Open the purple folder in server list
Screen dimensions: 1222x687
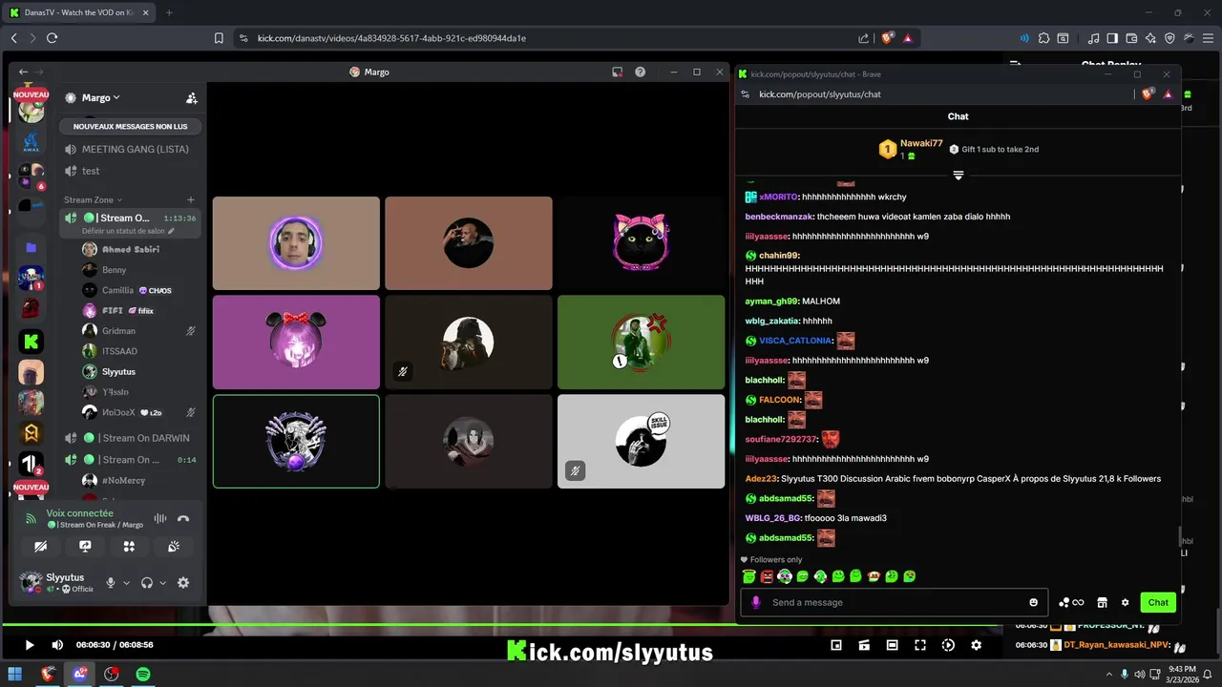click(x=31, y=247)
